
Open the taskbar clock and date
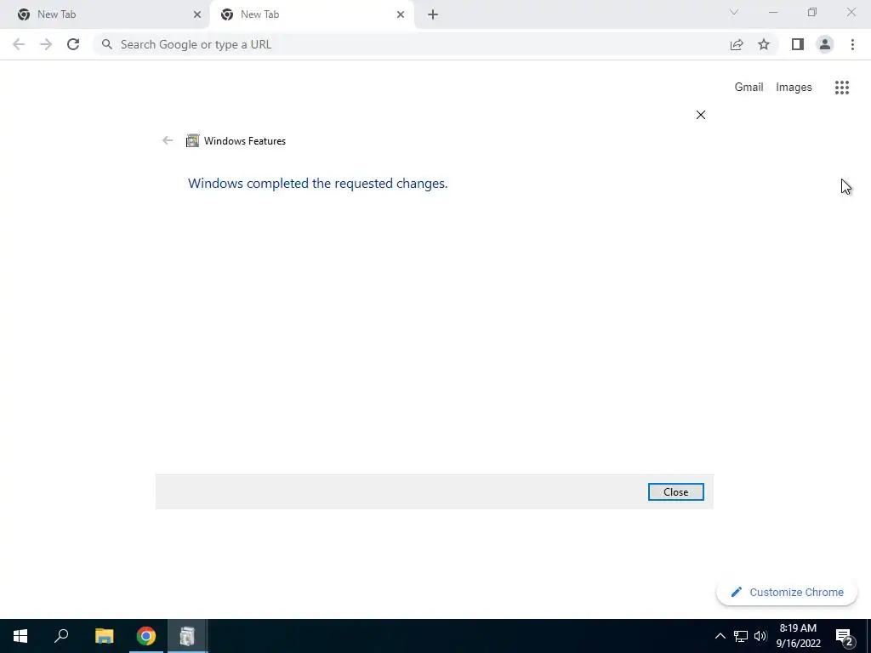point(798,636)
